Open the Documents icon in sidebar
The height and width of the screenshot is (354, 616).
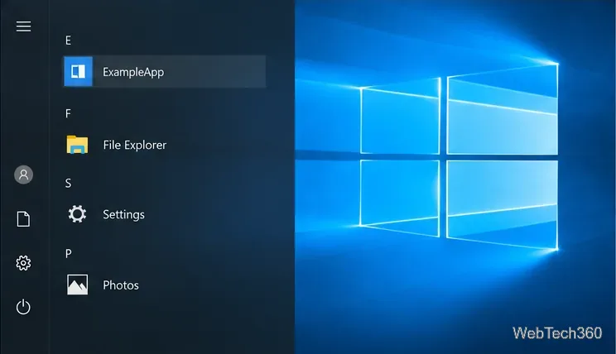coord(23,219)
